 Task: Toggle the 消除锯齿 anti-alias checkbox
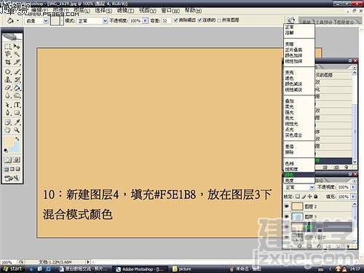point(176,20)
